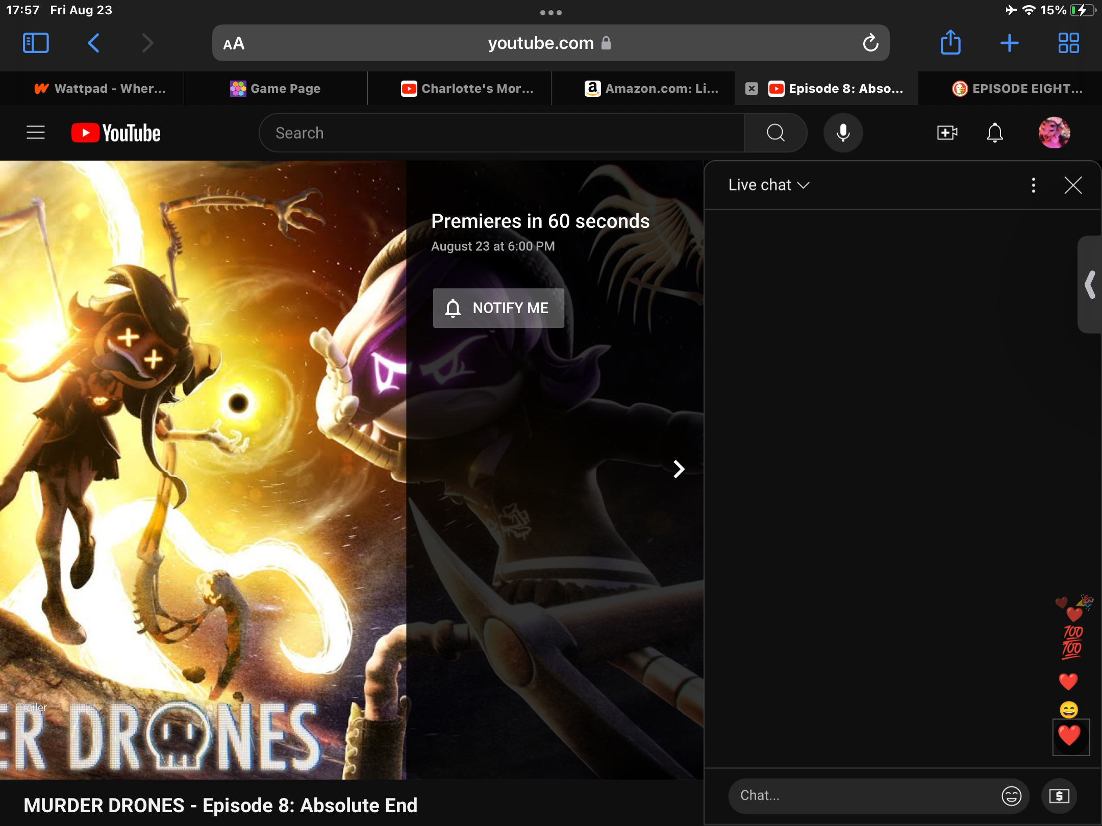The image size is (1102, 826).
Task: Open the account avatar menu
Action: coord(1054,133)
